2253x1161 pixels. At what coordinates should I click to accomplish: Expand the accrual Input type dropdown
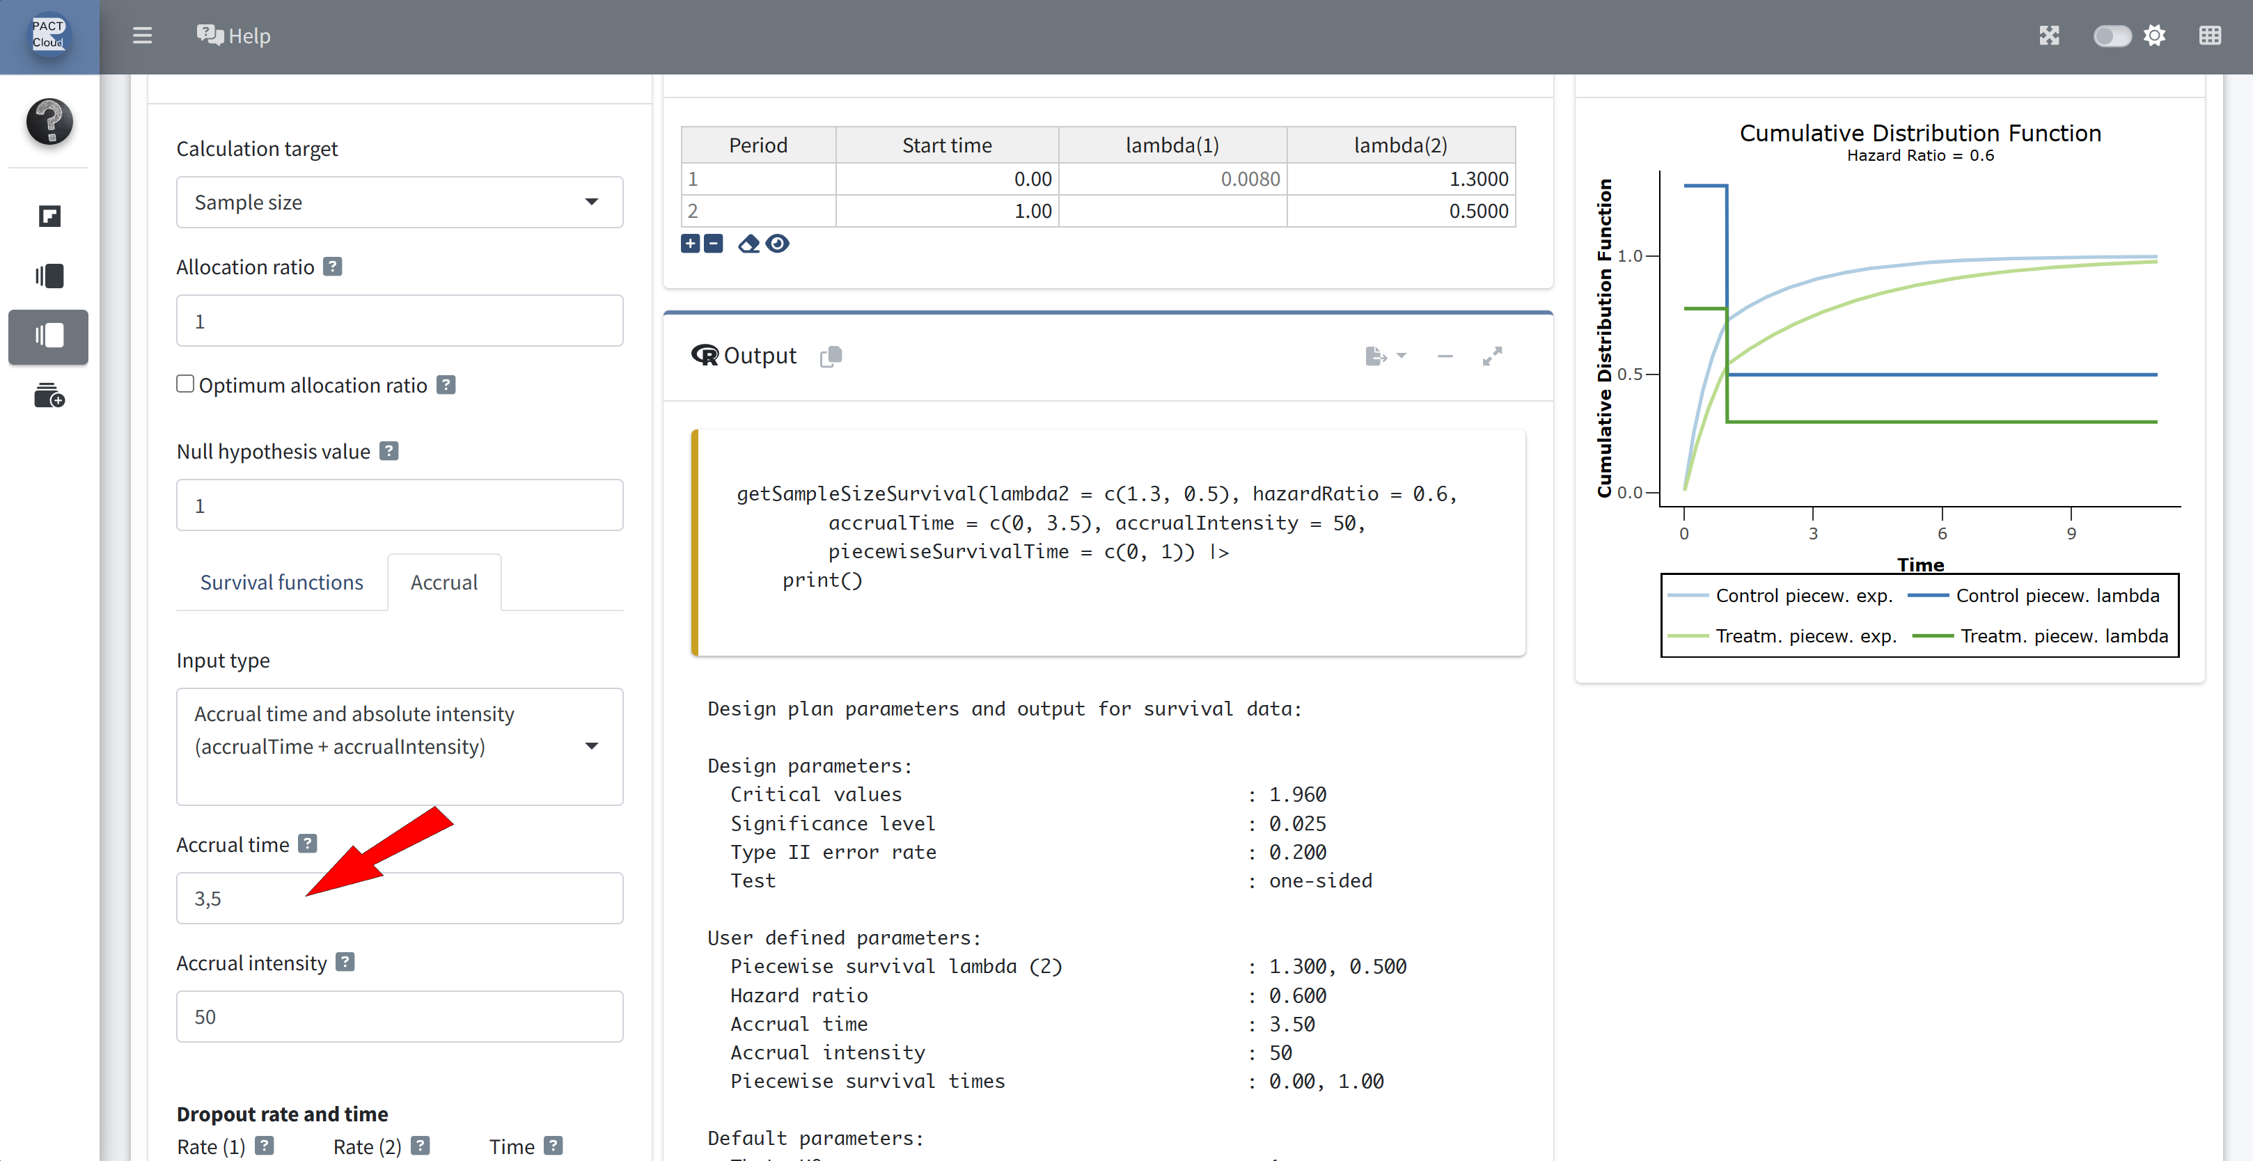click(400, 745)
